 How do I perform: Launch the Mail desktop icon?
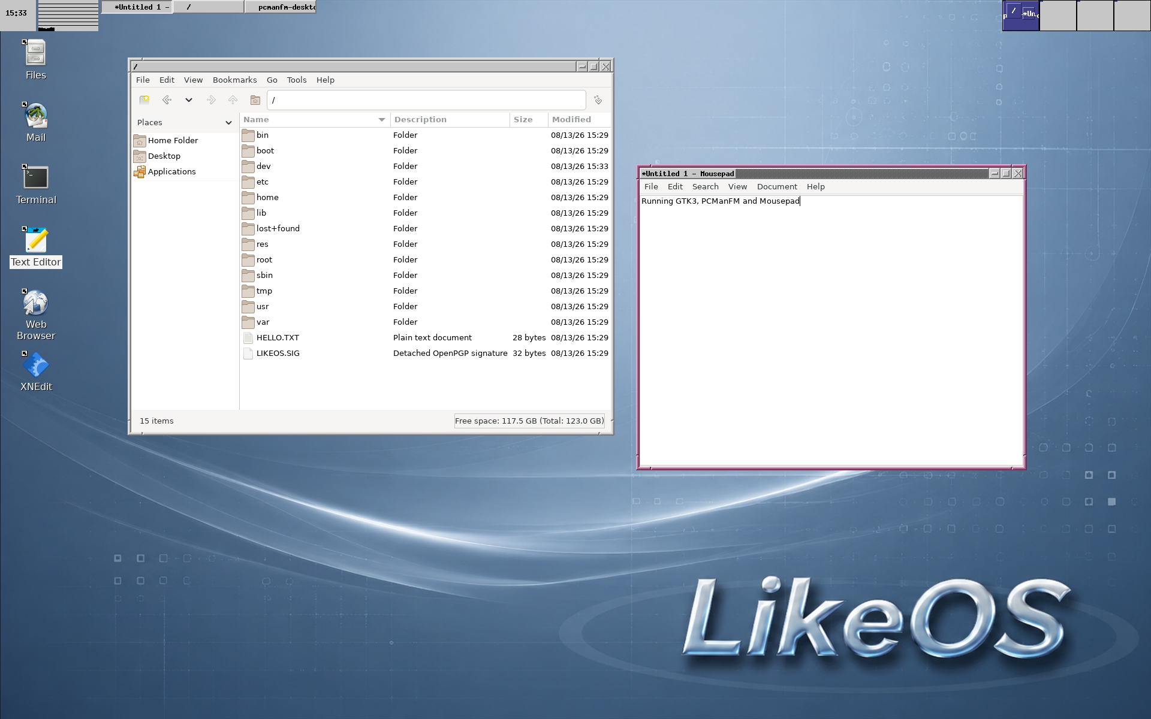coord(36,122)
